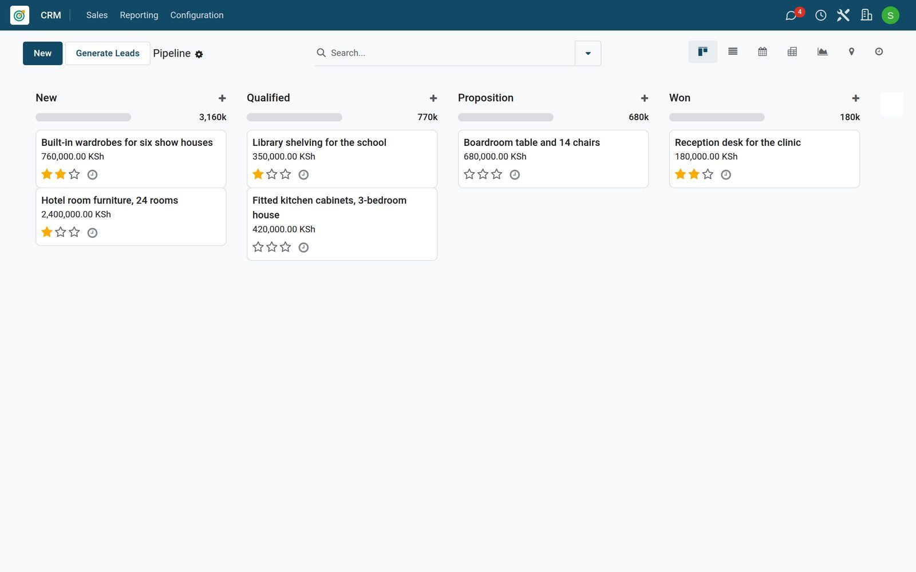
Task: Open the company switcher building icon
Action: (866, 15)
